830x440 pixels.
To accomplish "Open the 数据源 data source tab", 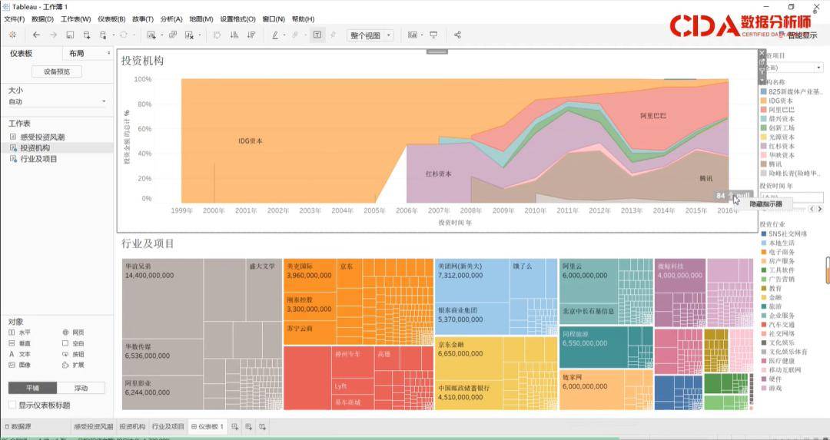I will (x=17, y=426).
